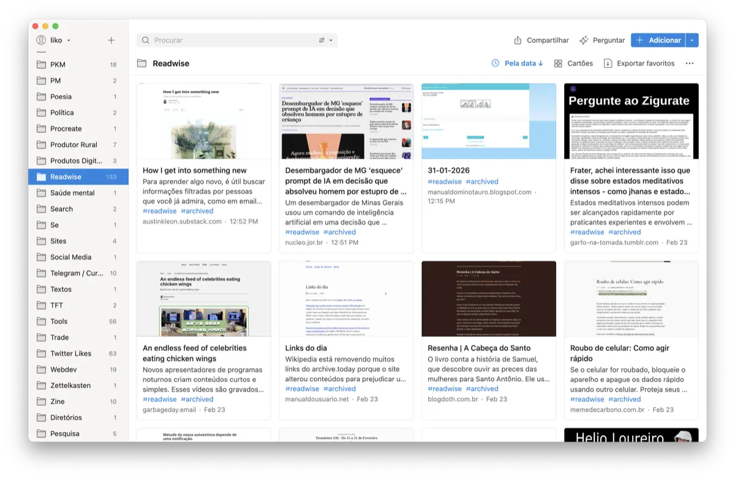The width and height of the screenshot is (735, 479).
Task: Click the Perguntar sparkles icon
Action: click(x=584, y=40)
